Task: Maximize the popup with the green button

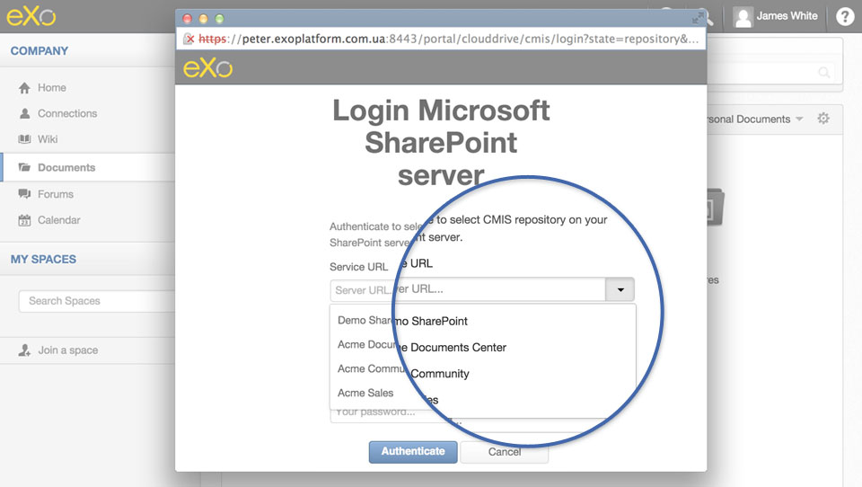Action: click(219, 19)
